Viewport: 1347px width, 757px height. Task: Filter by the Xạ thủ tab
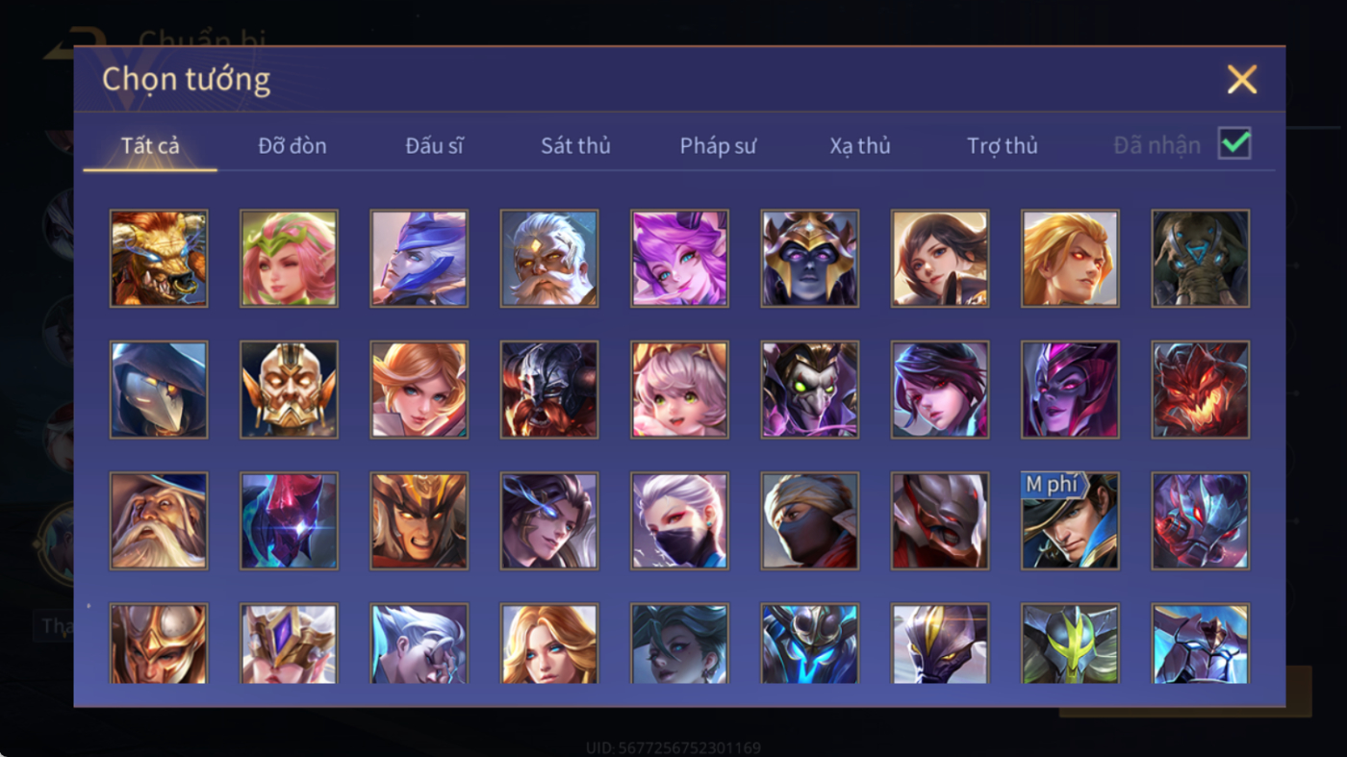click(x=860, y=146)
